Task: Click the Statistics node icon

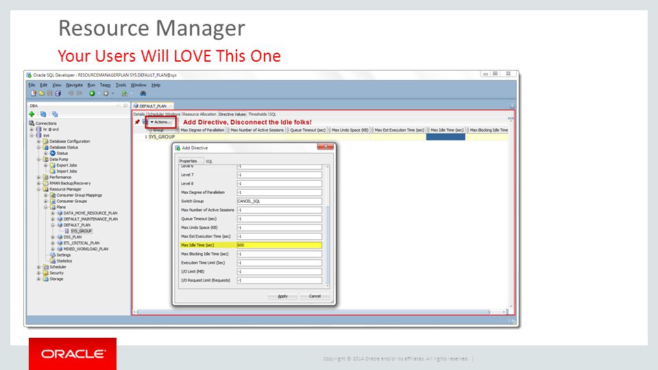Action: click(x=53, y=261)
